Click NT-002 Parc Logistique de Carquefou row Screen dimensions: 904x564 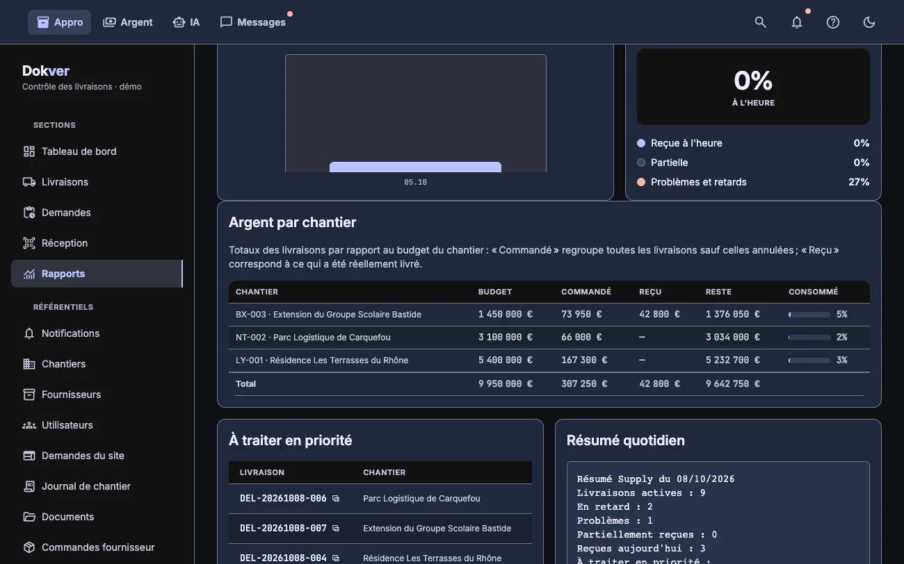(549, 338)
